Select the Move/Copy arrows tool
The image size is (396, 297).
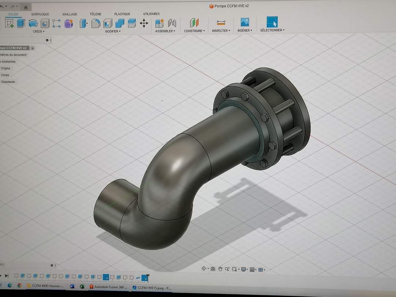tap(144, 23)
